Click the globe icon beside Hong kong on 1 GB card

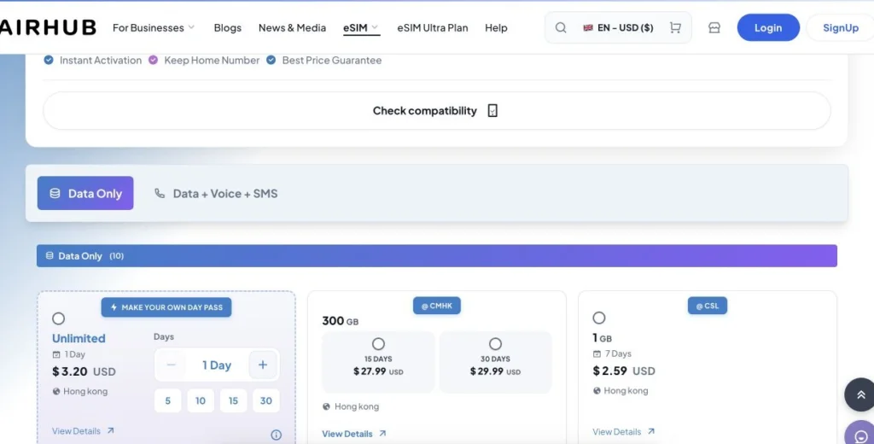click(x=597, y=390)
